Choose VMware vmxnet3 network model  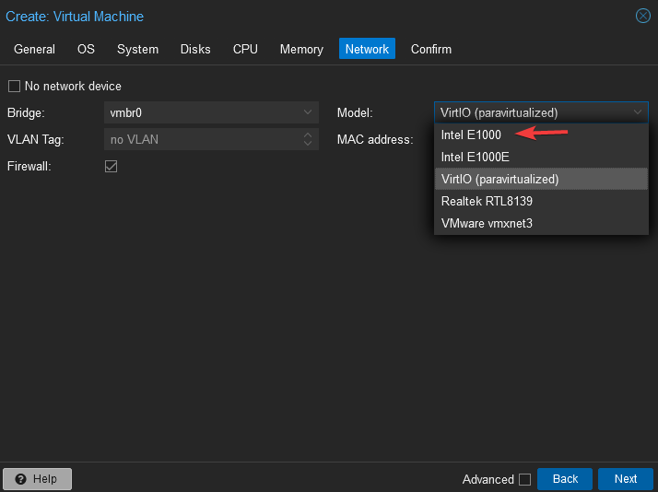[487, 223]
